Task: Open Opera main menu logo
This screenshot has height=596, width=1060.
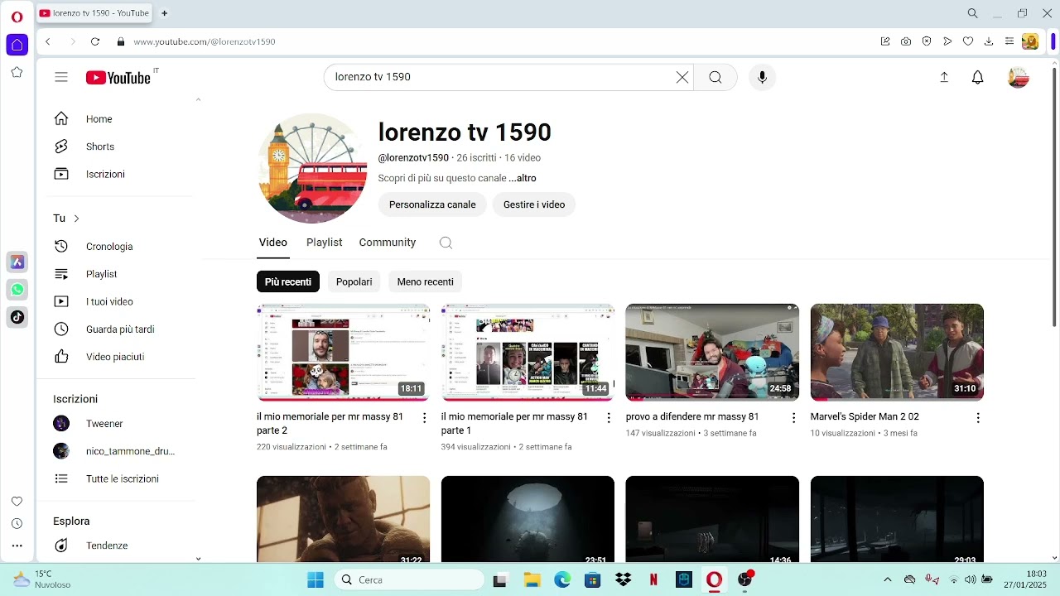Action: 17,16
